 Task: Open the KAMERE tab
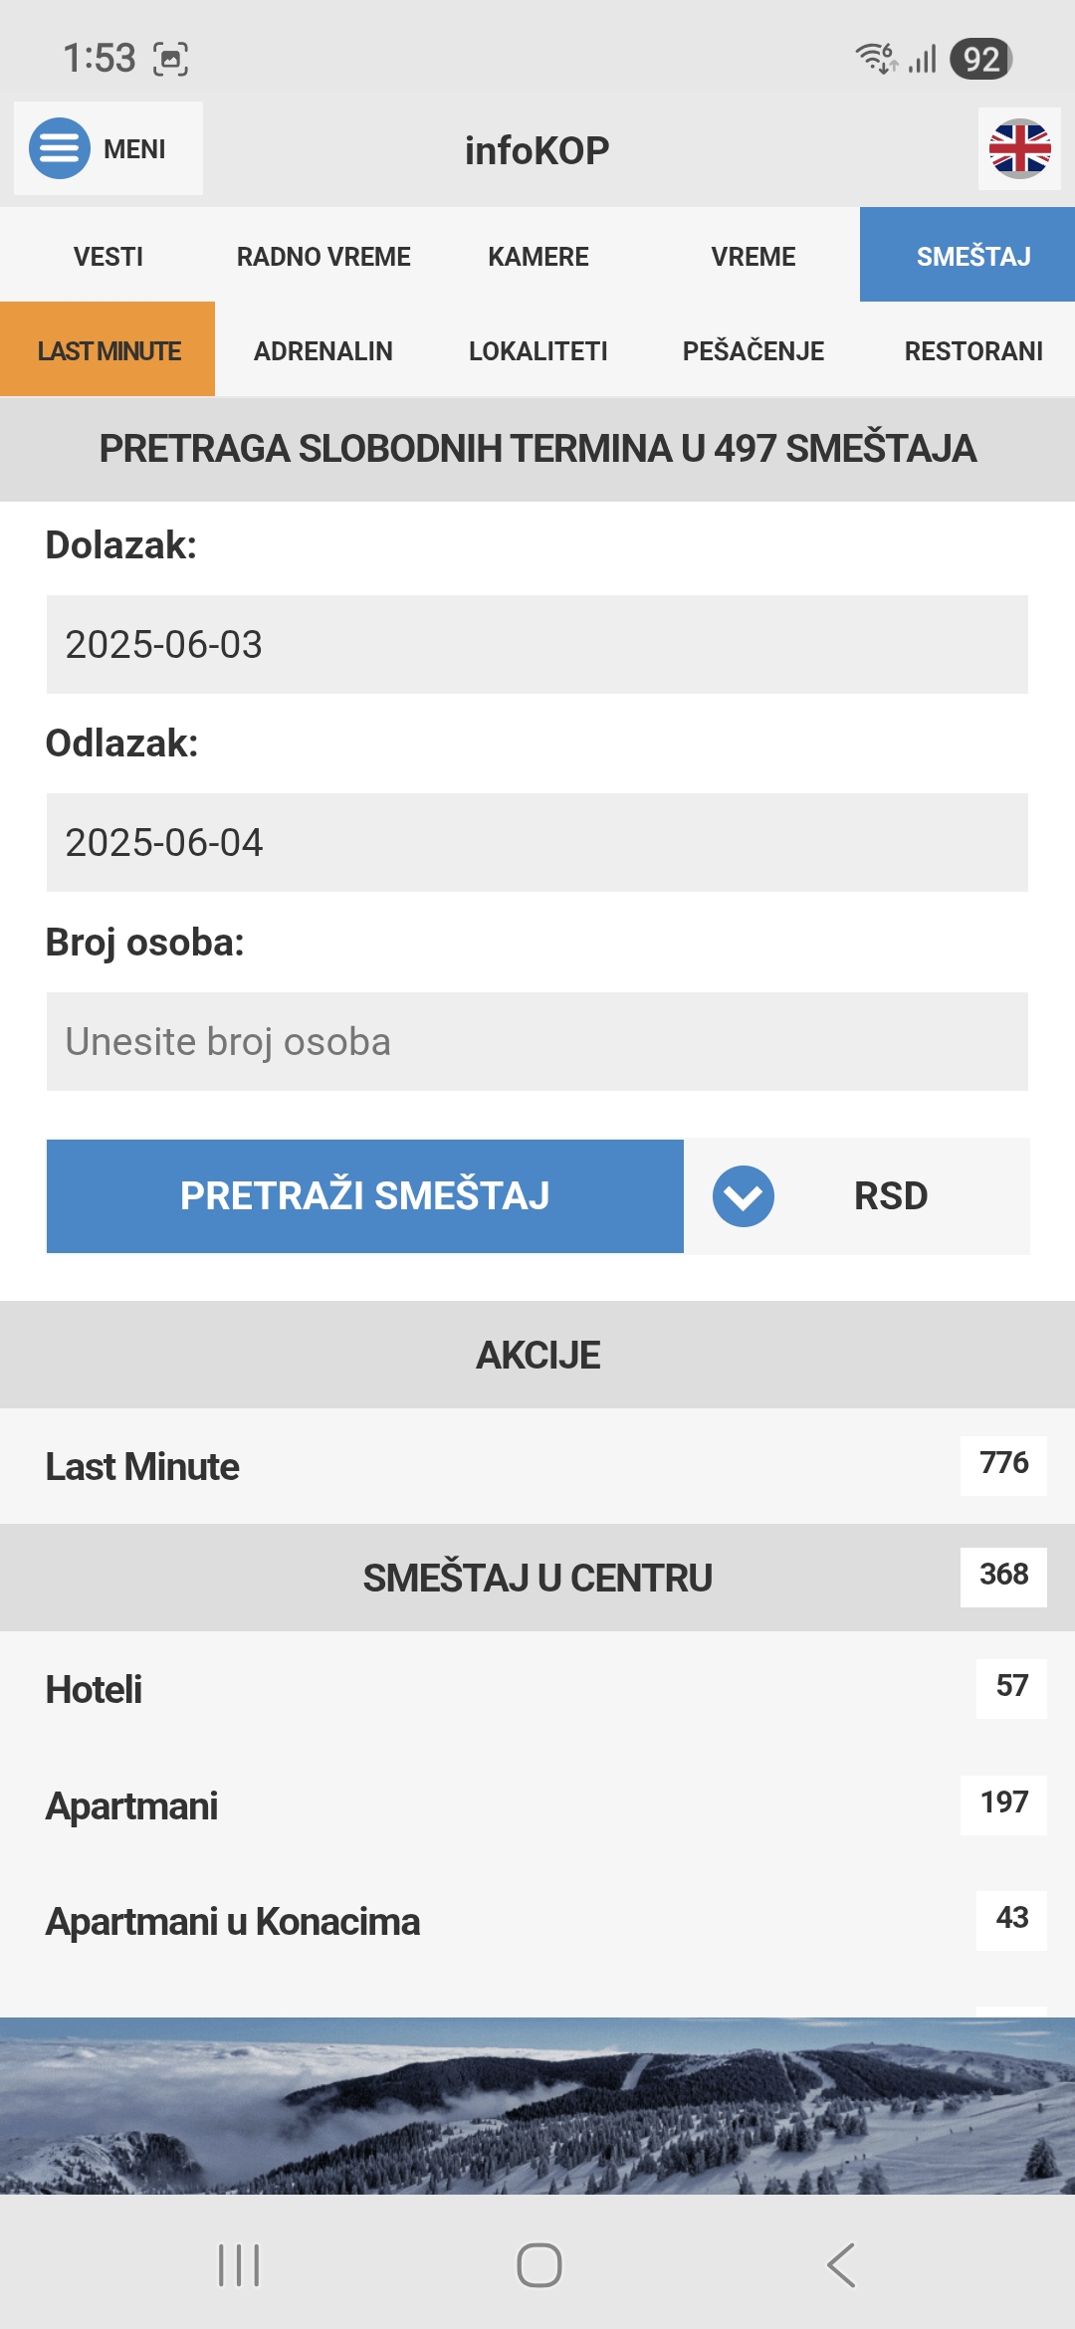(x=537, y=257)
